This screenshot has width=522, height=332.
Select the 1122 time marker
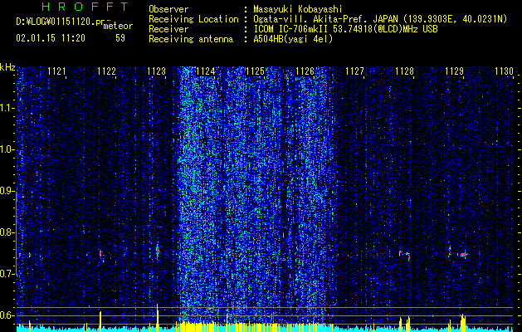tap(106, 71)
